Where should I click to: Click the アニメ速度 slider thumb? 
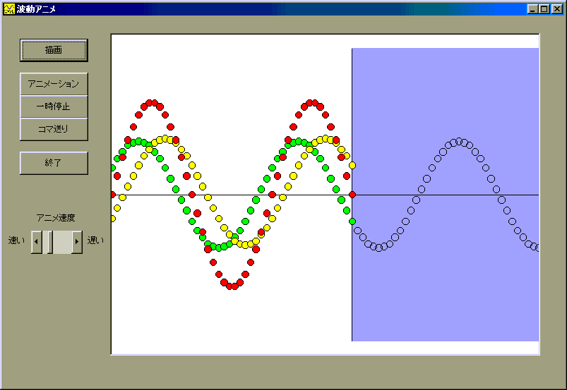(48, 241)
